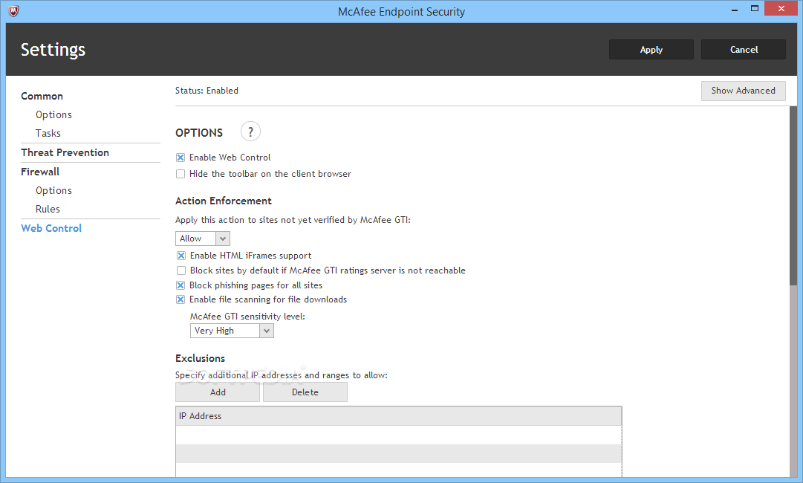Select Common in the settings sidebar
Screen dimensions: 803x483
pos(42,97)
